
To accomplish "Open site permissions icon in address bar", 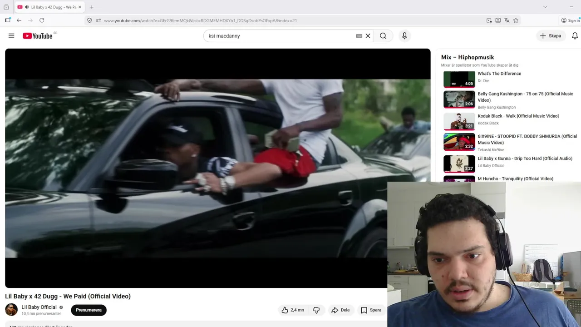I will (x=98, y=20).
